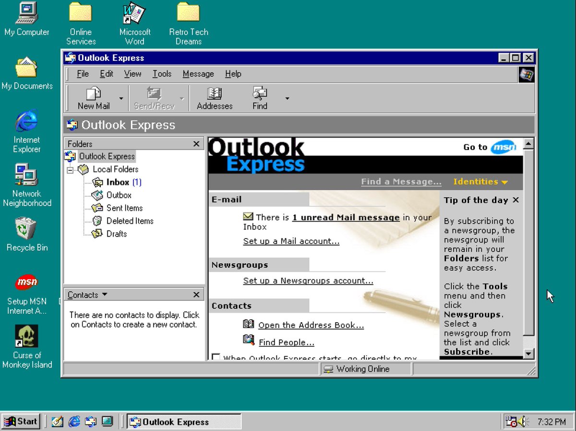
Task: Select the Retro Tech Dreams folder
Action: tap(189, 23)
